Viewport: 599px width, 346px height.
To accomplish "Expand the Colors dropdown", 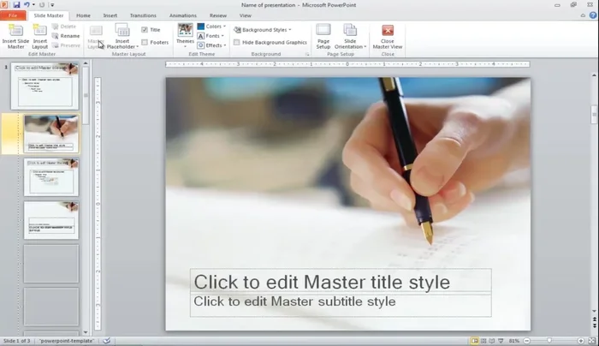I will tap(212, 27).
